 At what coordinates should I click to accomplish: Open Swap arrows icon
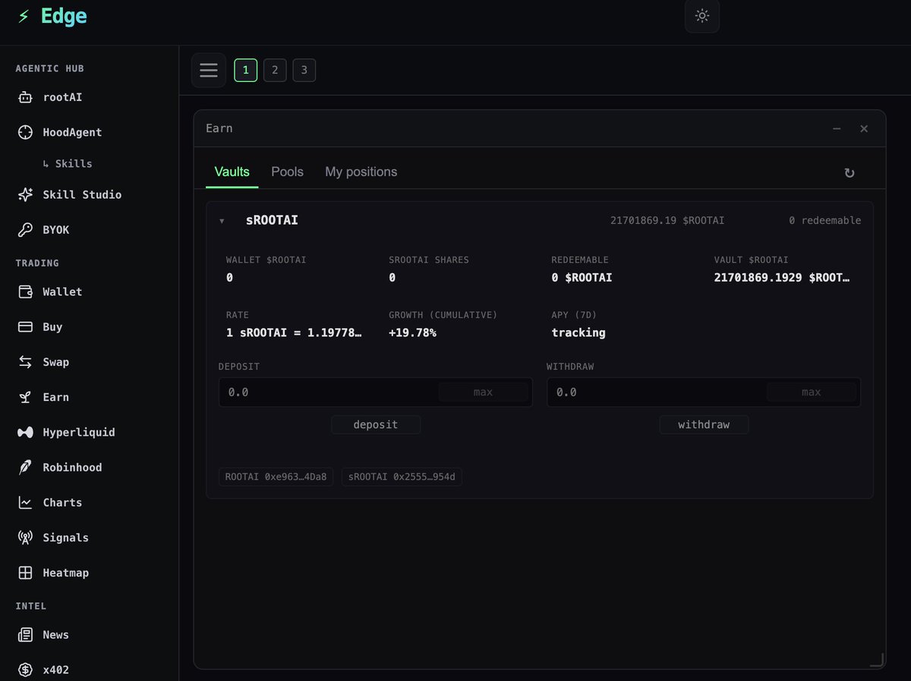coord(25,362)
